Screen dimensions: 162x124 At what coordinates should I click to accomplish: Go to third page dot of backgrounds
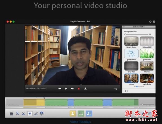coord(139,87)
